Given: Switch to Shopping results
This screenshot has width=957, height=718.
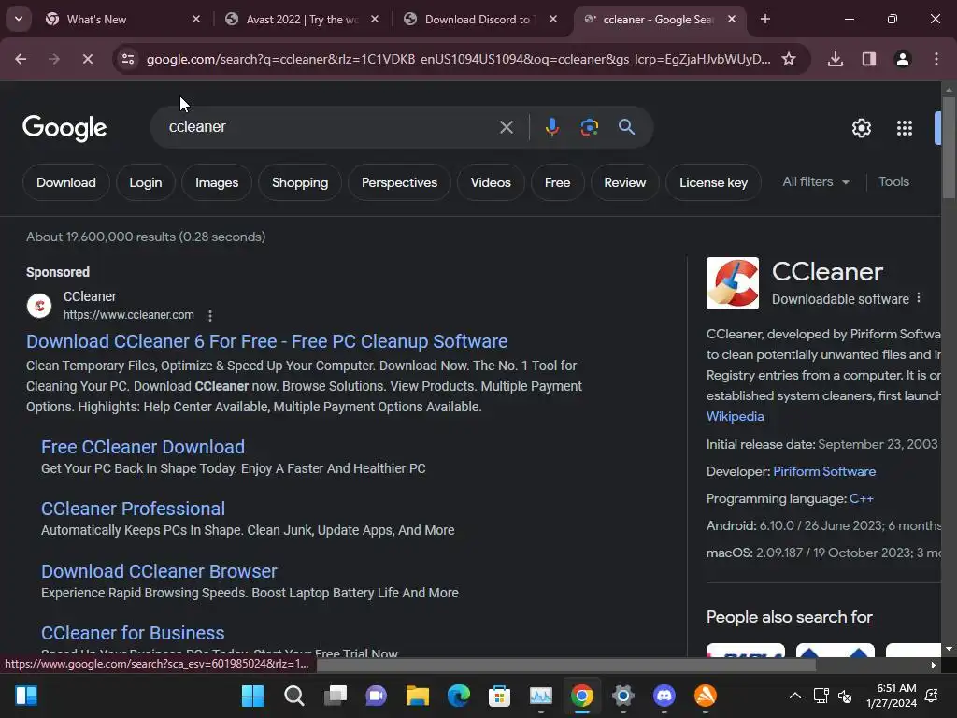Looking at the screenshot, I should [x=300, y=182].
